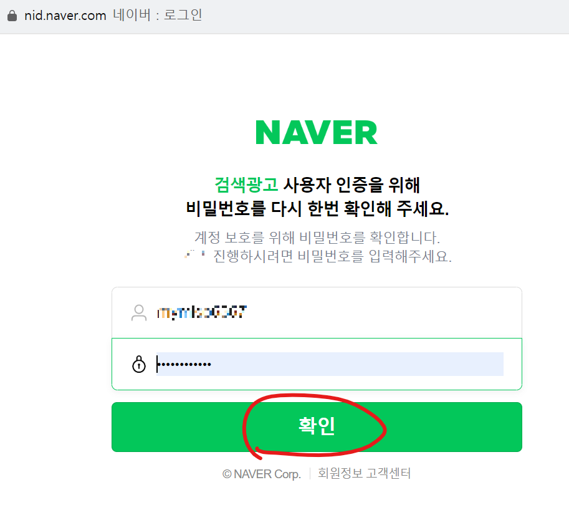The width and height of the screenshot is (569, 505).
Task: Click the padlock icon beside password dots
Action: point(138,364)
